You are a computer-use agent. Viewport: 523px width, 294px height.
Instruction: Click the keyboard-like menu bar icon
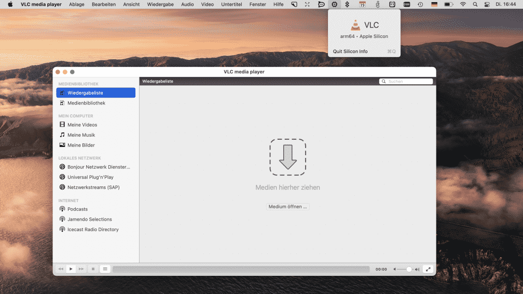click(x=407, y=4)
